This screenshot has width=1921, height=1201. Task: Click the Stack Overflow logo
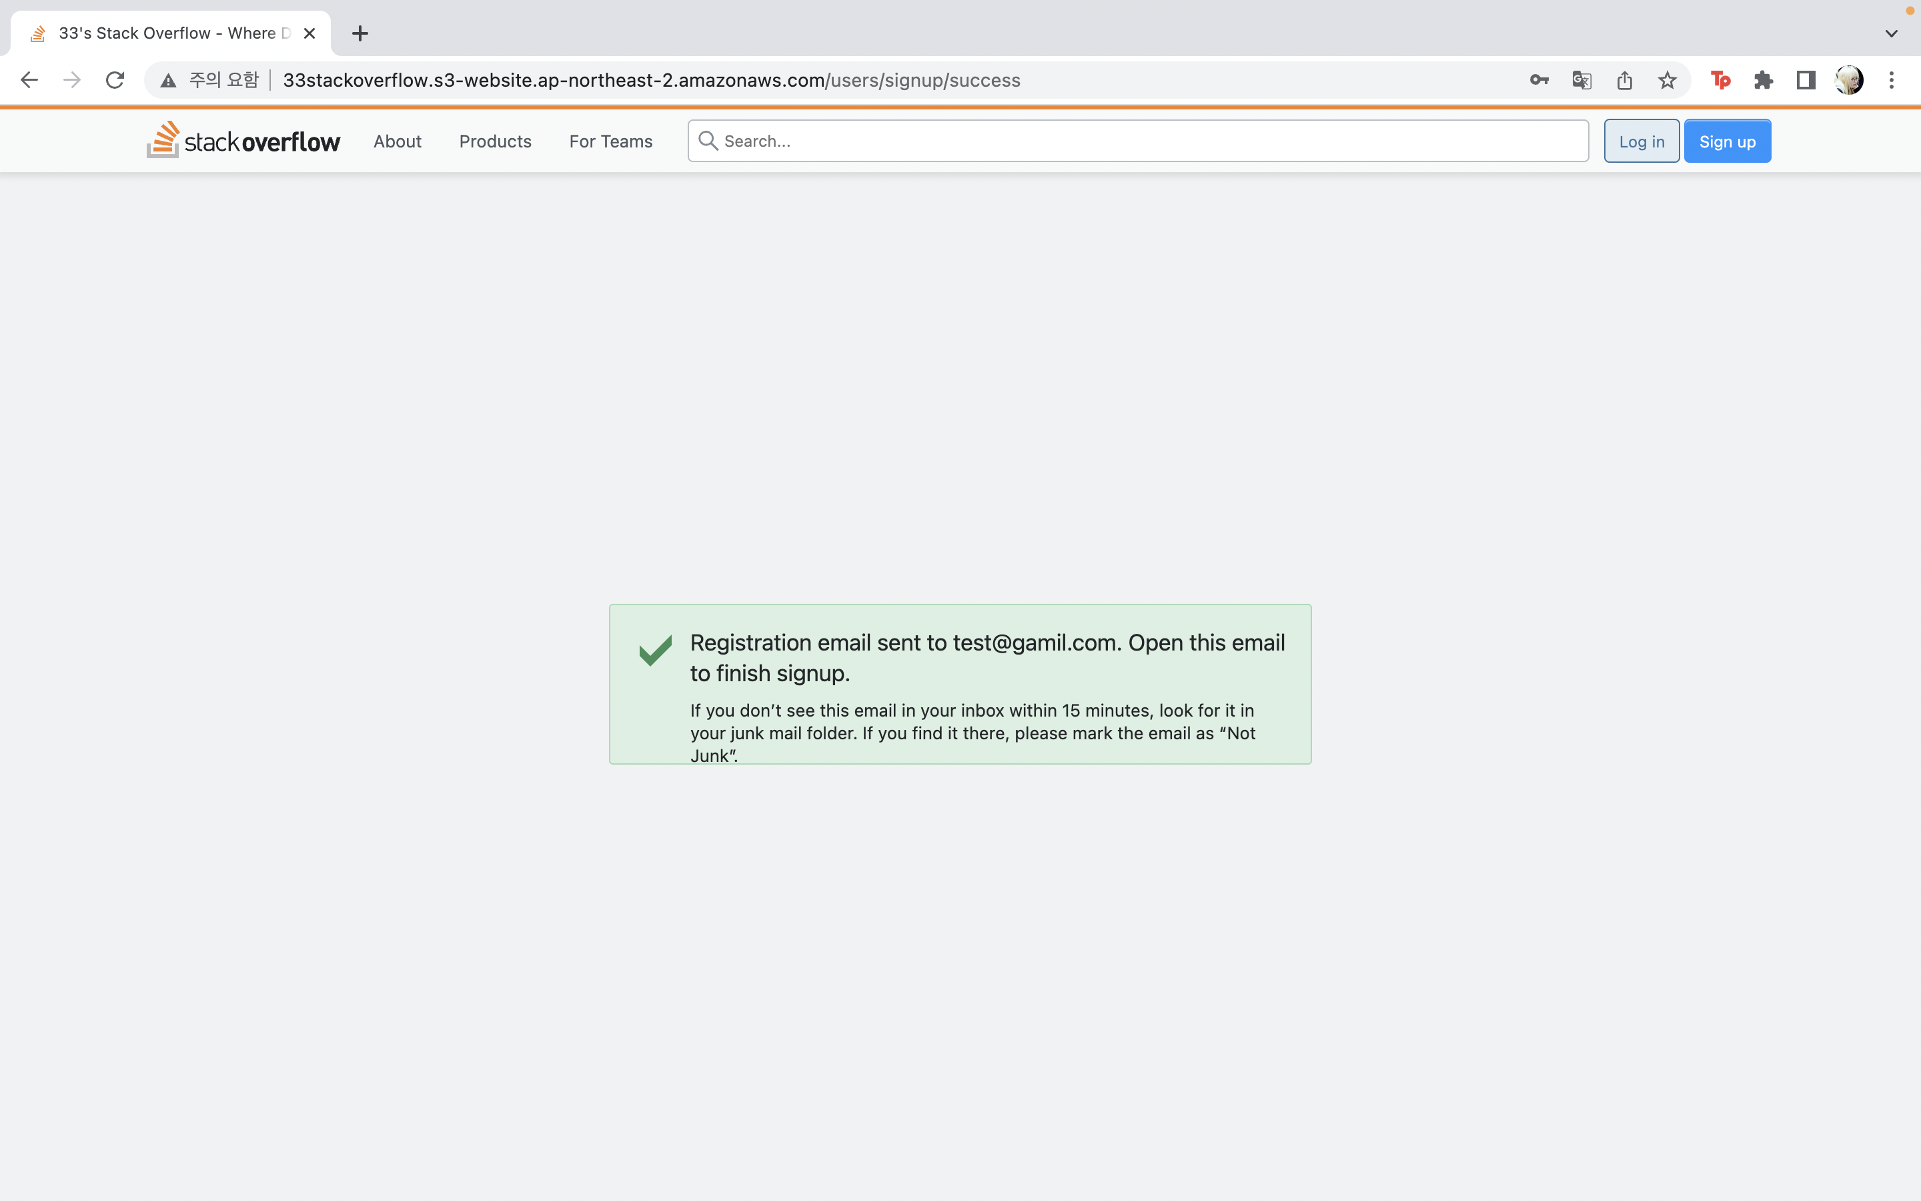[243, 141]
